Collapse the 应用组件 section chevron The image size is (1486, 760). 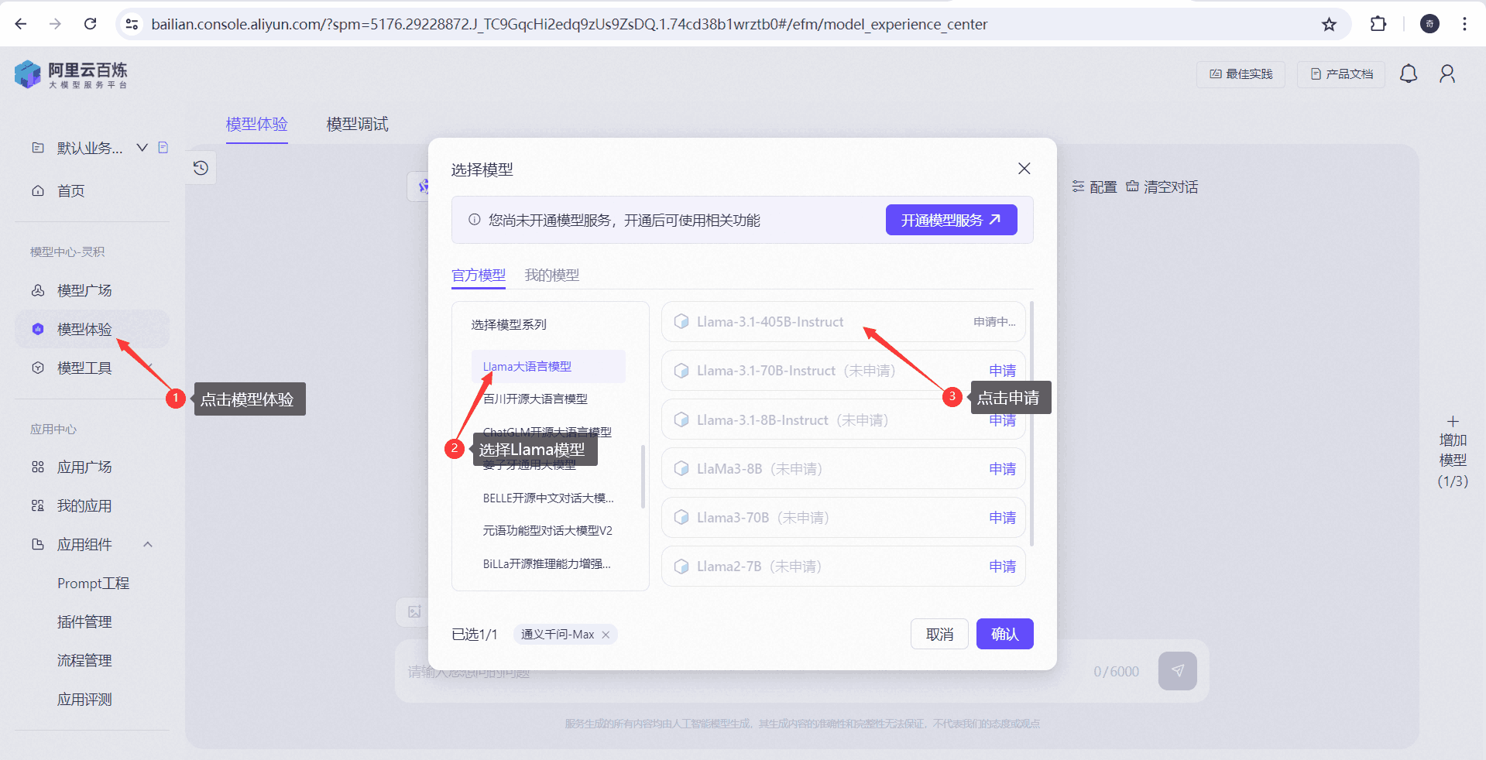[x=148, y=544]
